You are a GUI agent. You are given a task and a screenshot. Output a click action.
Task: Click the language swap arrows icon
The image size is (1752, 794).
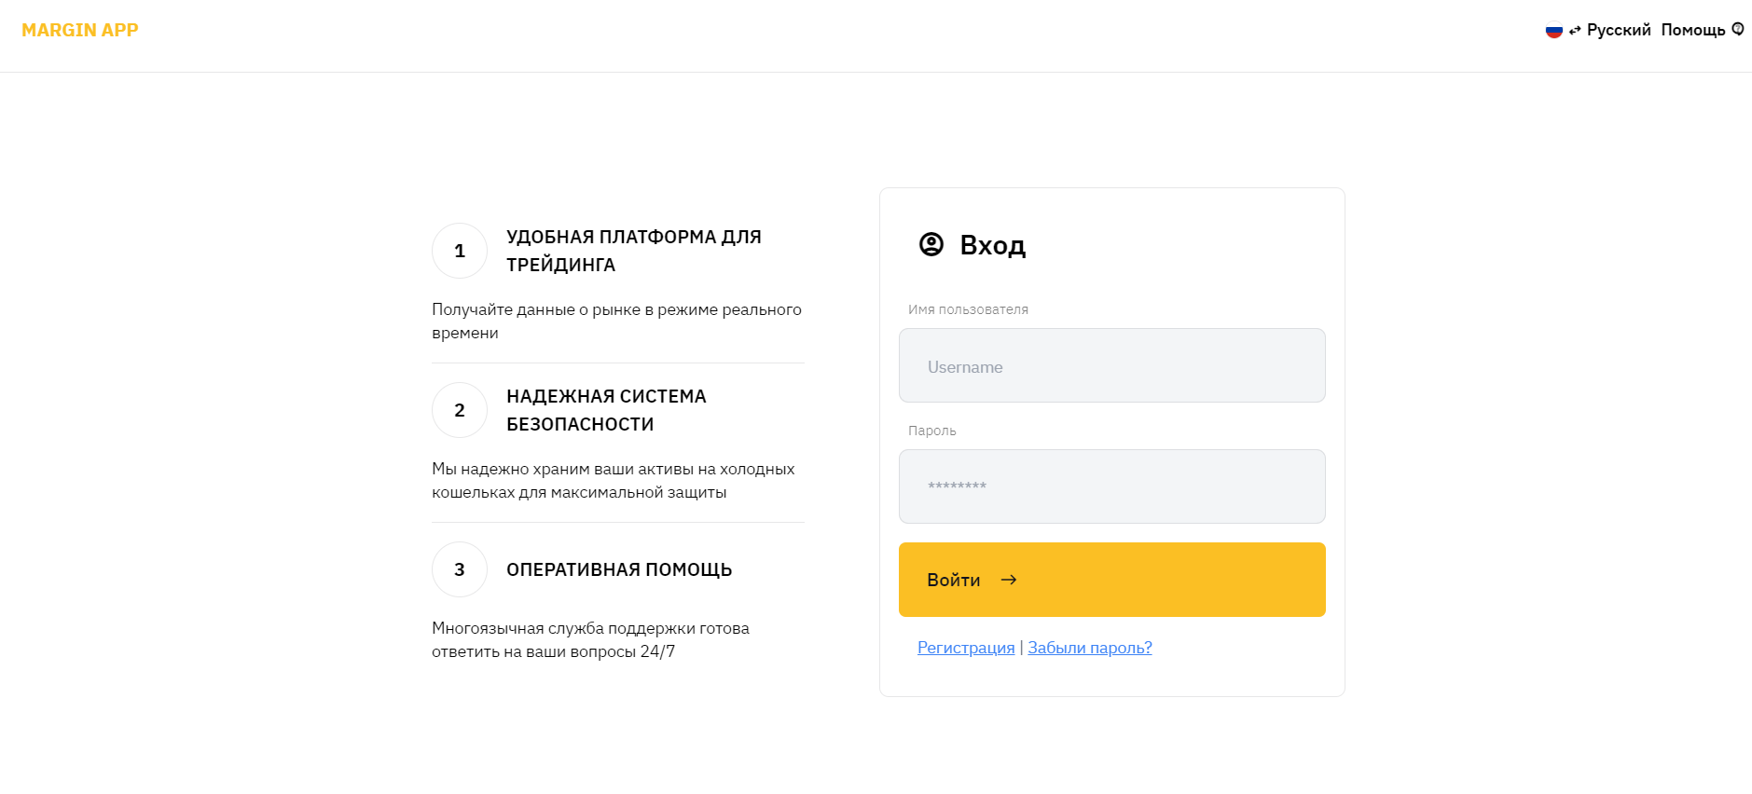click(x=1575, y=31)
